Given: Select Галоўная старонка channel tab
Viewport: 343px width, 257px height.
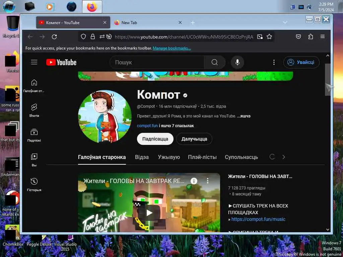Looking at the screenshot, I should pyautogui.click(x=102, y=157).
